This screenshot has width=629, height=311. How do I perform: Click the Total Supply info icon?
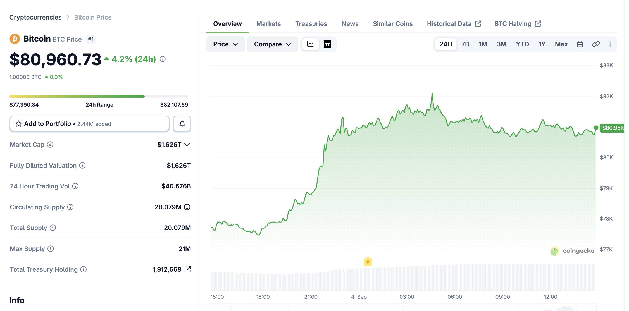pos(53,228)
